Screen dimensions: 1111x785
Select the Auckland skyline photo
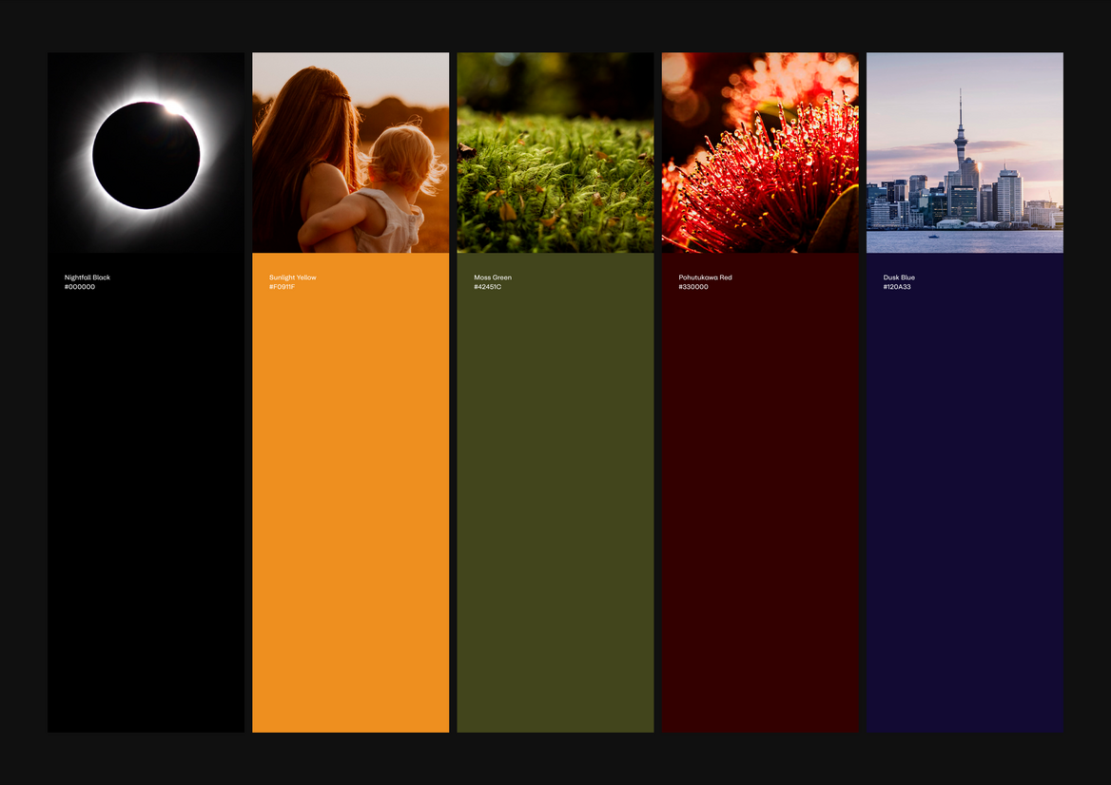pos(965,153)
